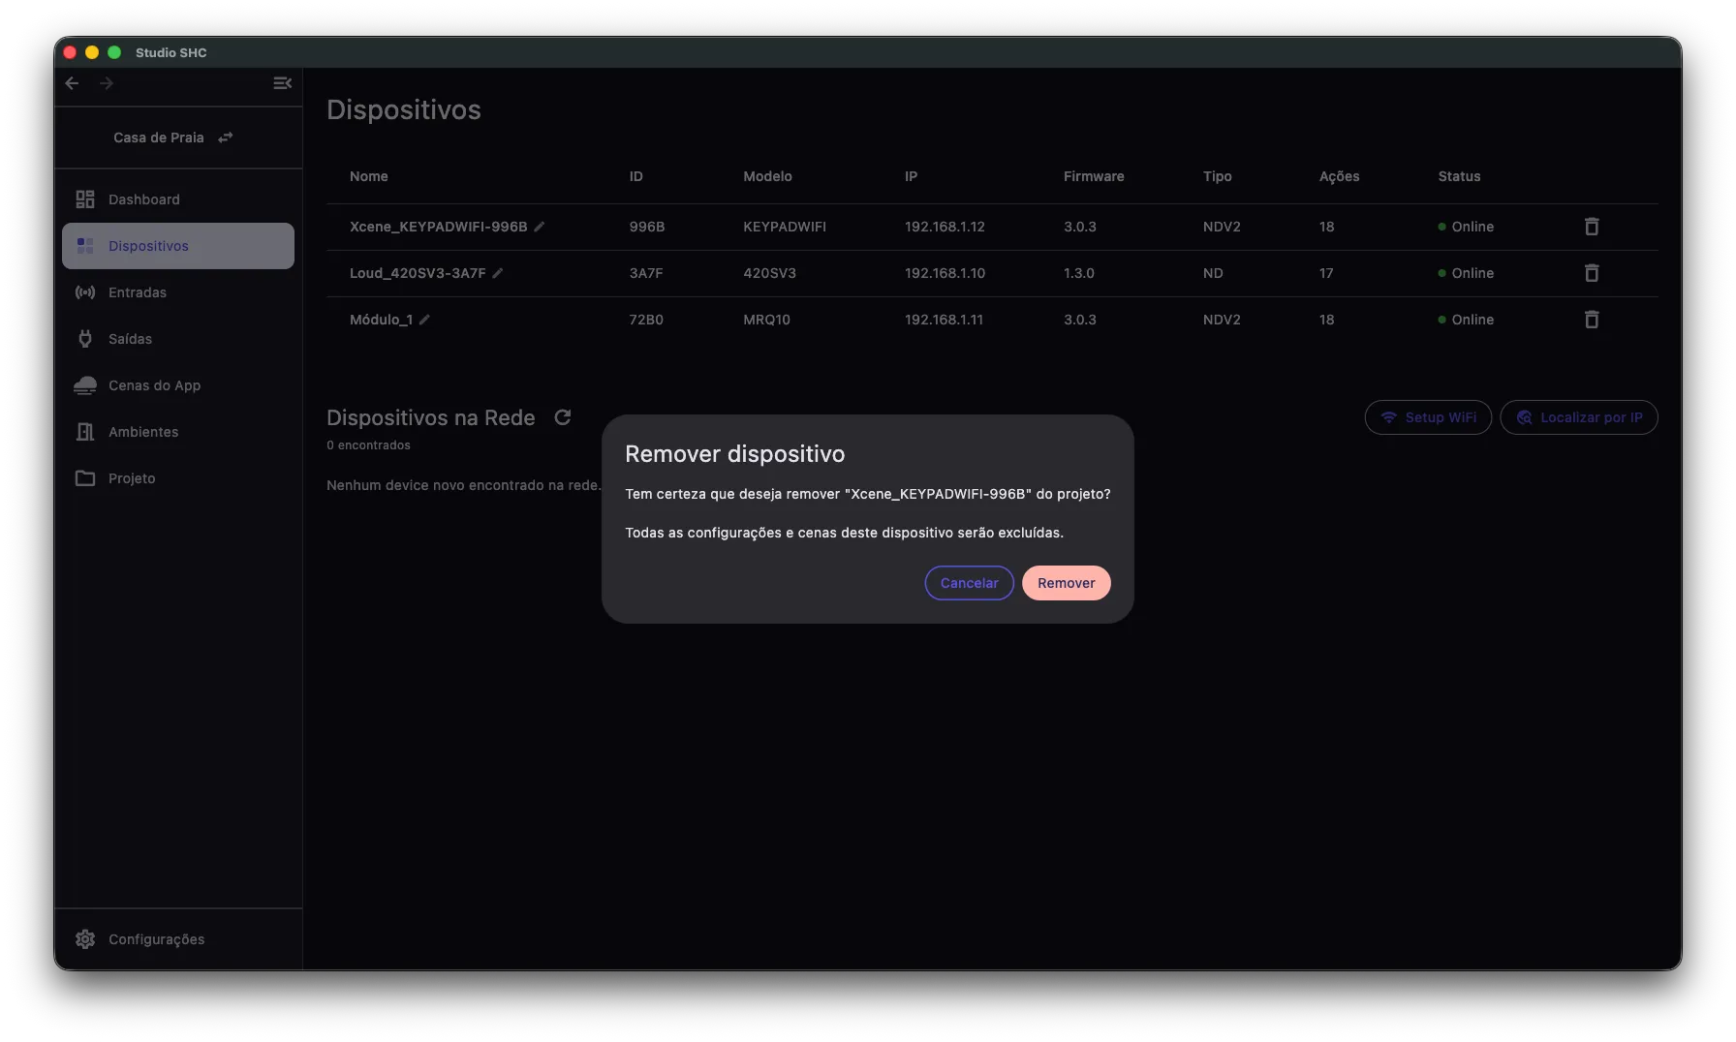Image resolution: width=1736 pixels, height=1042 pixels.
Task: Click the 72B0 device ID
Action: [646, 320]
